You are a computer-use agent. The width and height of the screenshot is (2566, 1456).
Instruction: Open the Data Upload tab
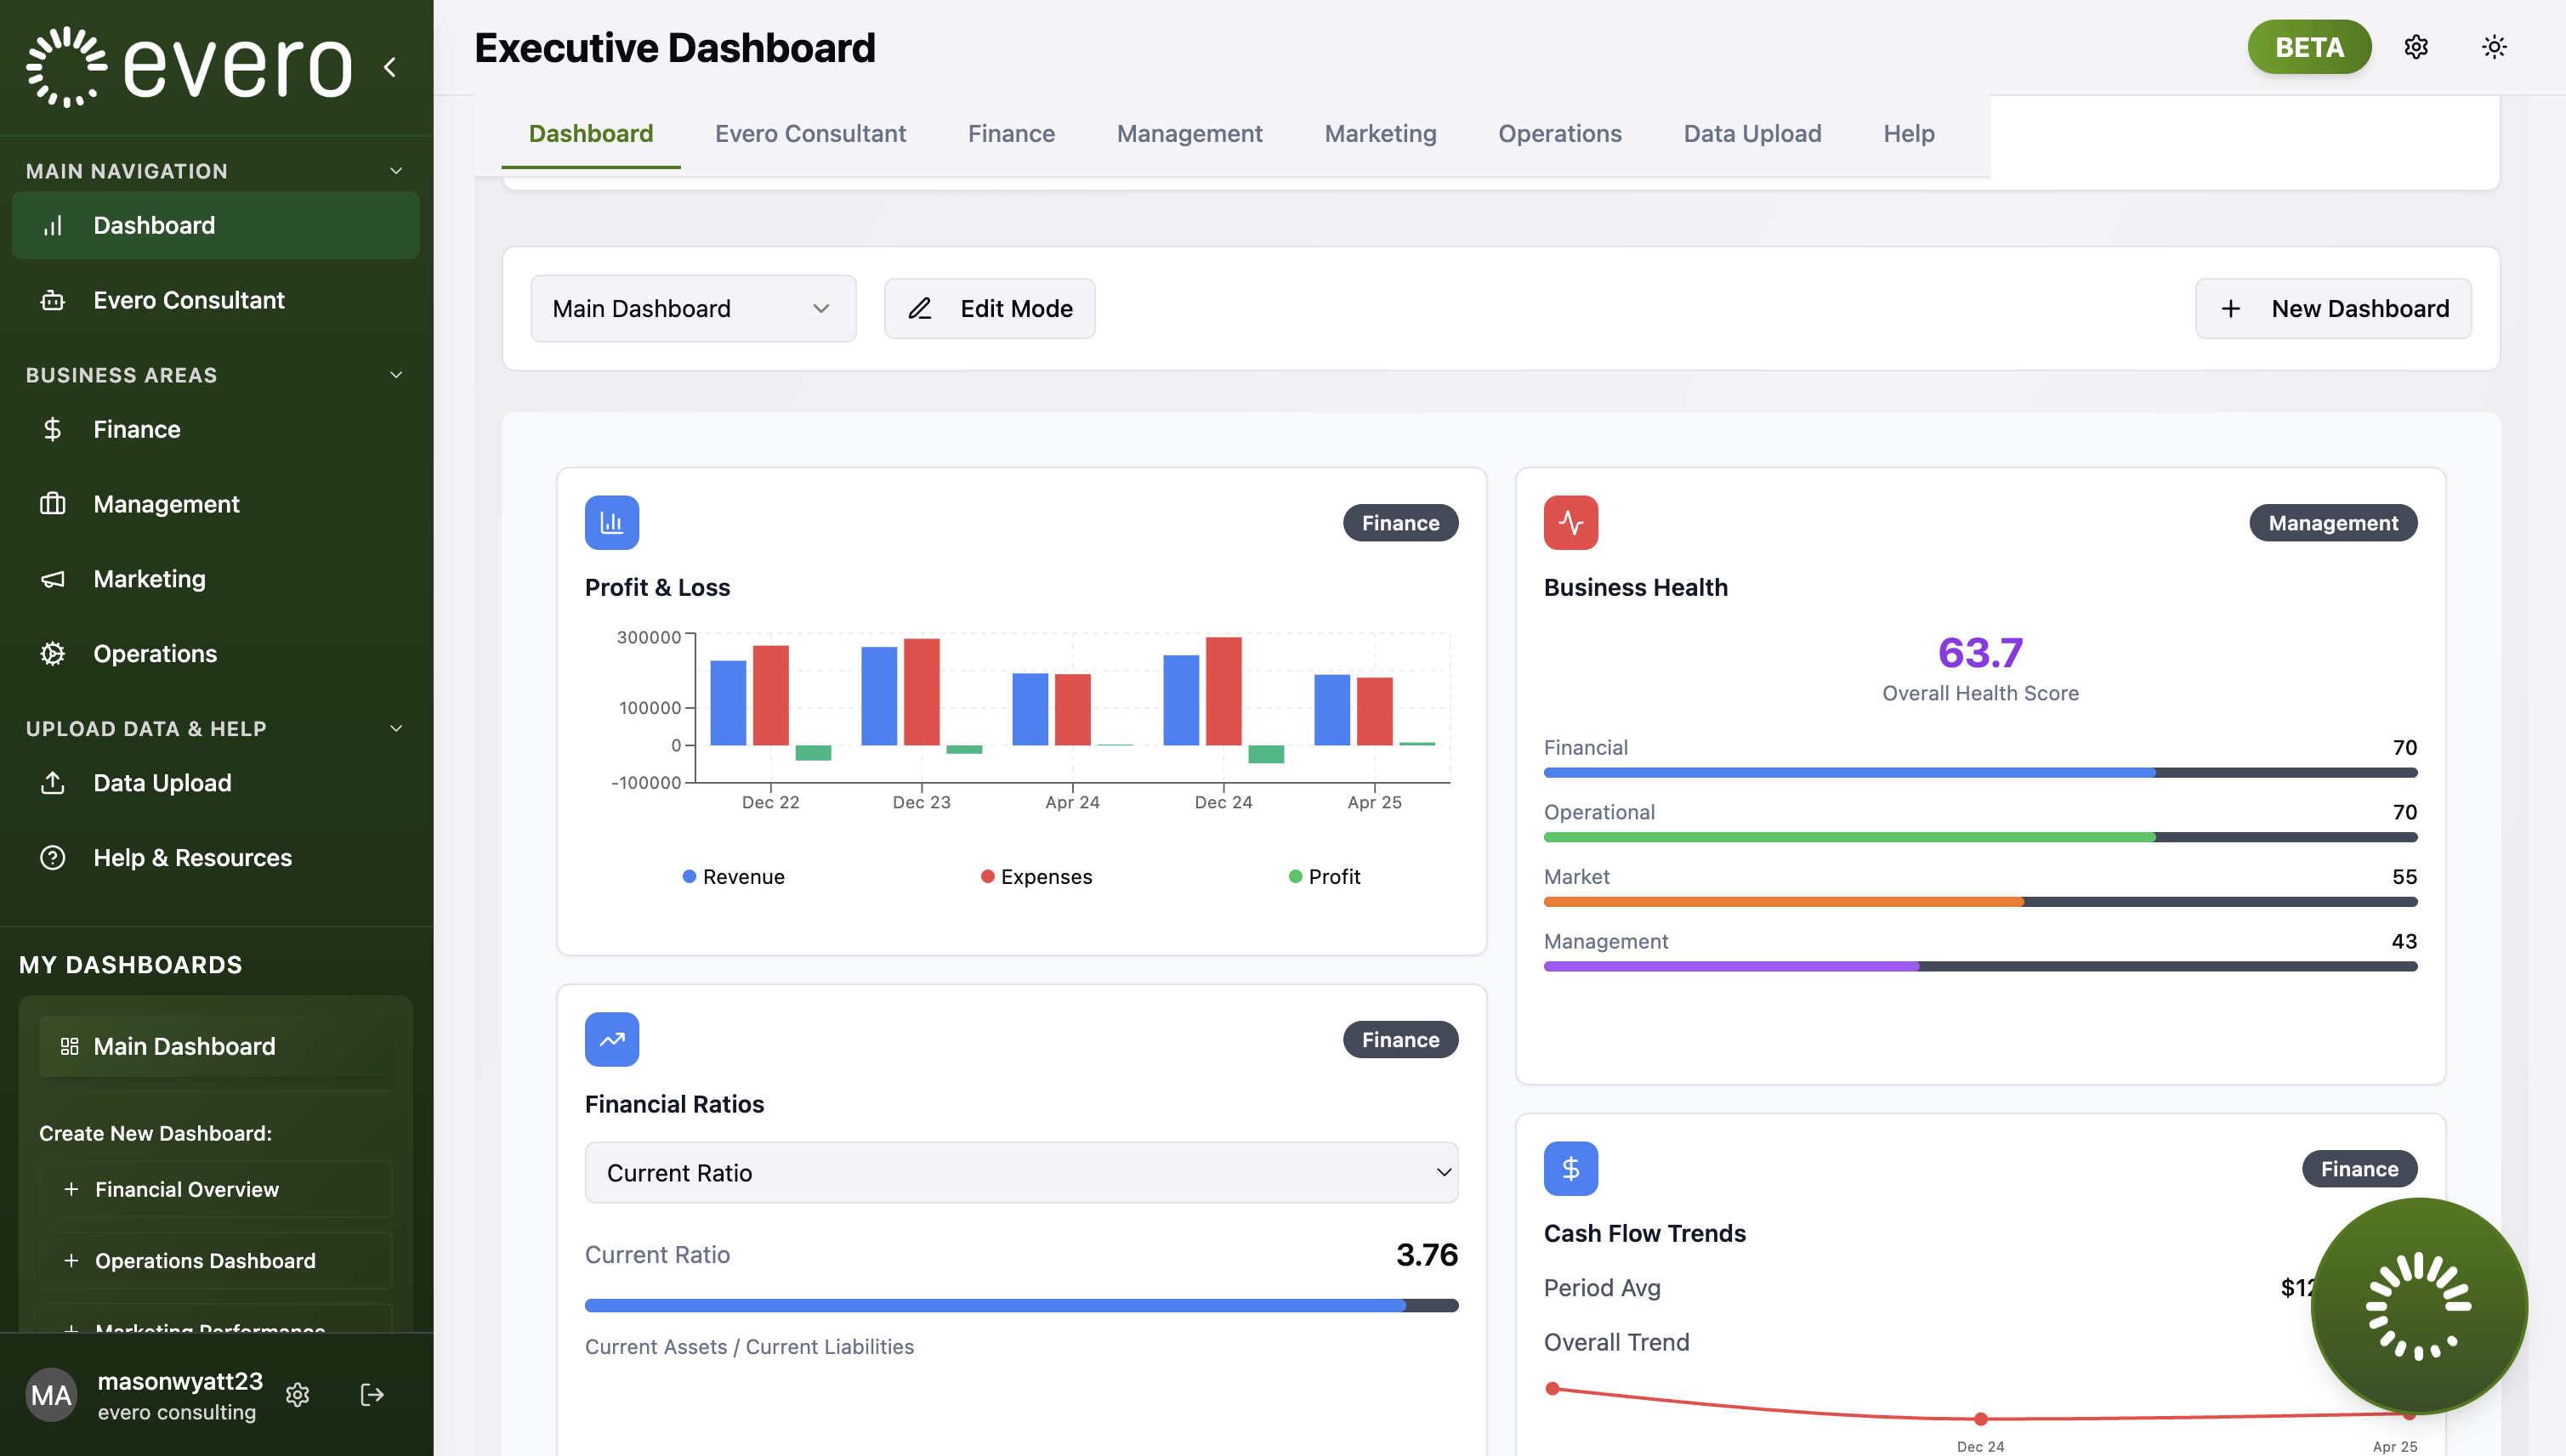[x=1752, y=133]
